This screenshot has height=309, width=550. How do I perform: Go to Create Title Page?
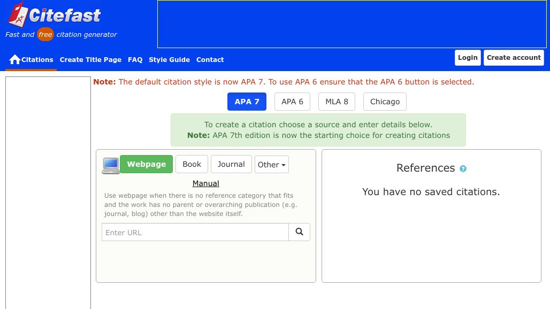pos(90,59)
